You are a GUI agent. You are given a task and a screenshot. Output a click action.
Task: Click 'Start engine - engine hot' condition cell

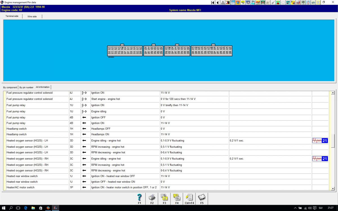tap(125, 99)
